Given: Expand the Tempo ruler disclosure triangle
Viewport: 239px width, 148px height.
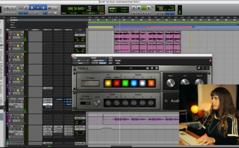Looking at the screenshot, I should click(8, 22).
